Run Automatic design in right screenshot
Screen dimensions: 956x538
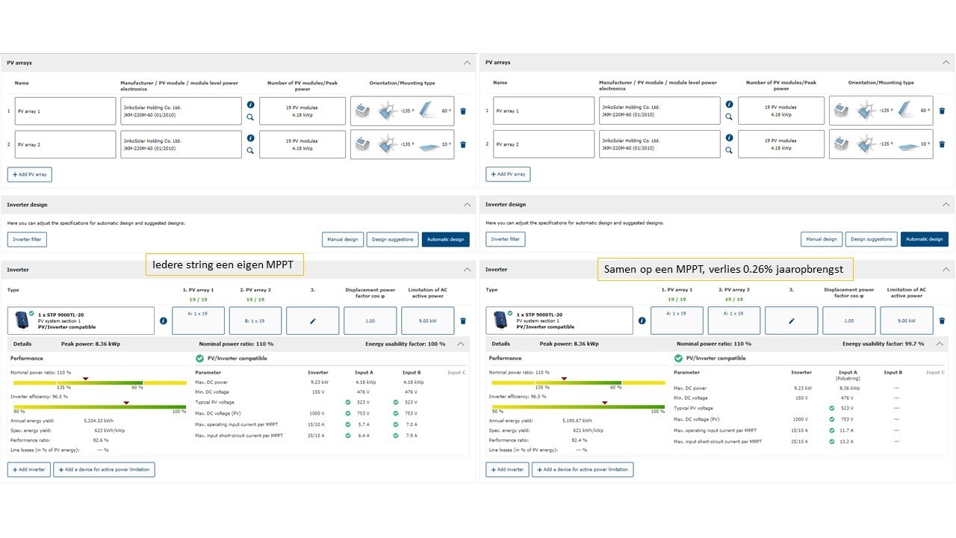click(x=925, y=239)
